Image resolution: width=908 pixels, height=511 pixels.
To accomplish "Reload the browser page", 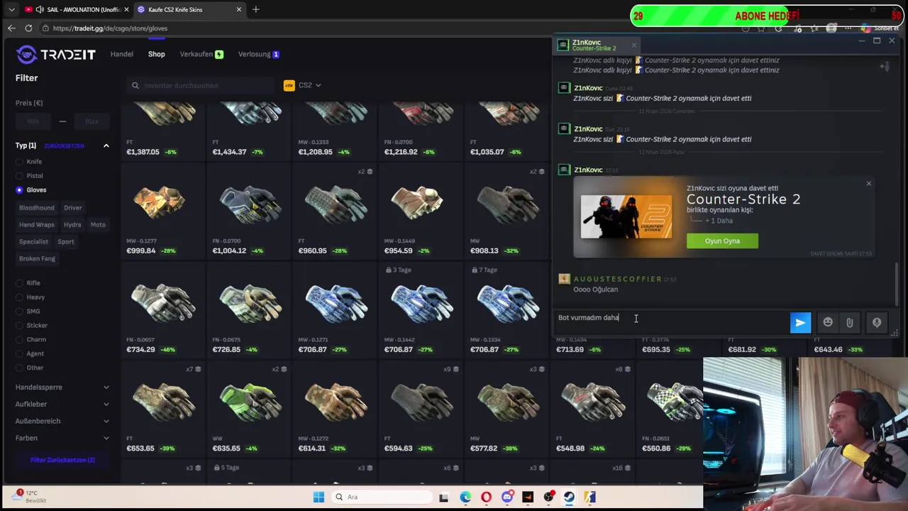I will tap(28, 28).
